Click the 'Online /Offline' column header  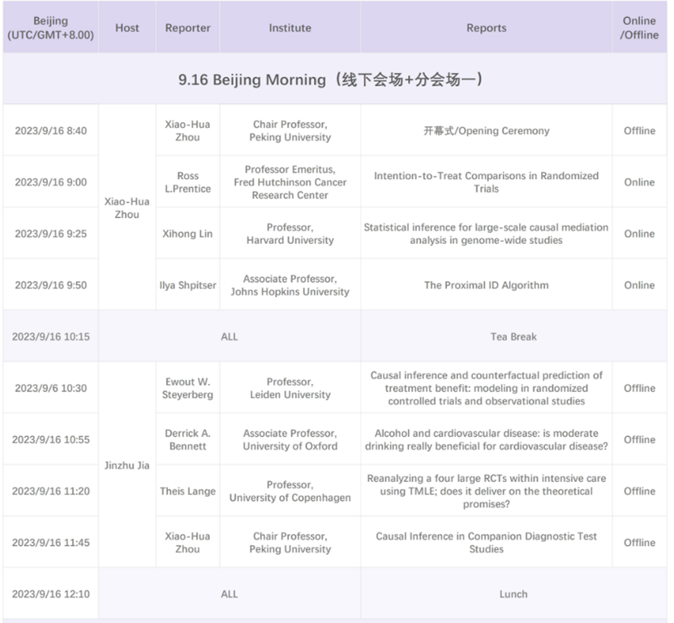tap(639, 28)
